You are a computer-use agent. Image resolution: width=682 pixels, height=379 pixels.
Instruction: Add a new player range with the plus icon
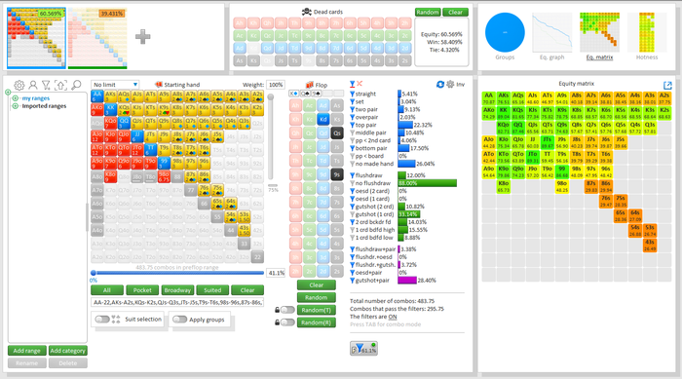[142, 37]
